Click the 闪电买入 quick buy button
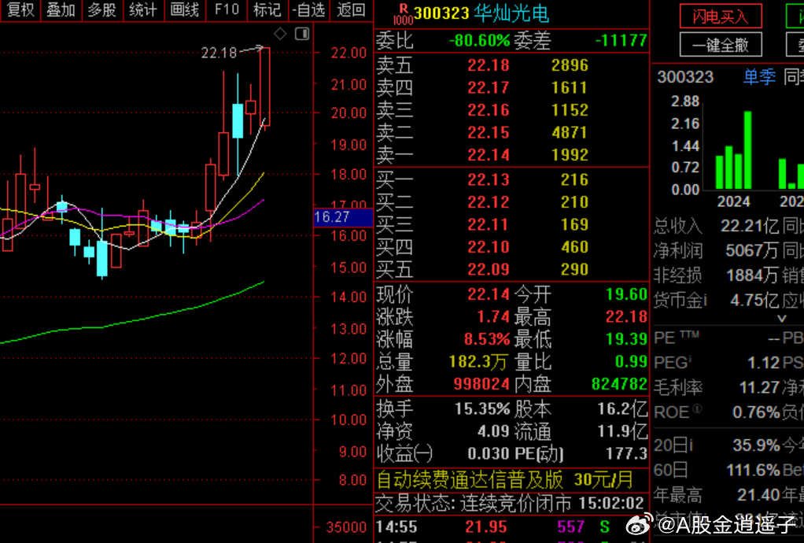This screenshot has width=804, height=543. pyautogui.click(x=721, y=17)
